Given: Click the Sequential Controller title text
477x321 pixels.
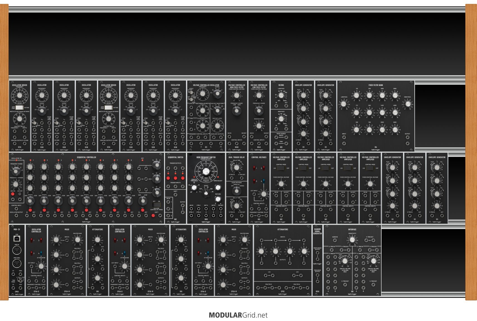Looking at the screenshot, I should click(x=86, y=157).
